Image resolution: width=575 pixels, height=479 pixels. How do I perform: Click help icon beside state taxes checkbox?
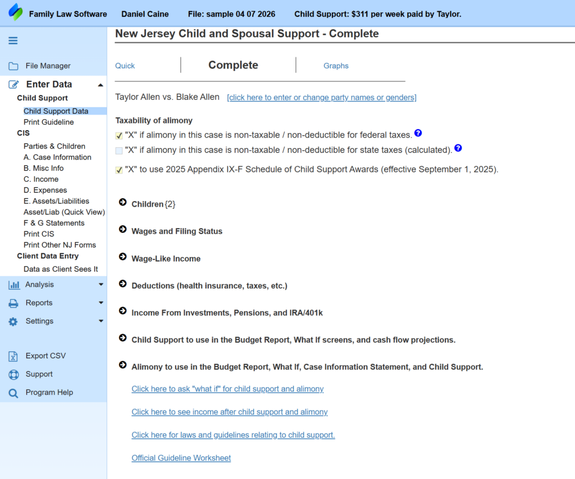458,148
